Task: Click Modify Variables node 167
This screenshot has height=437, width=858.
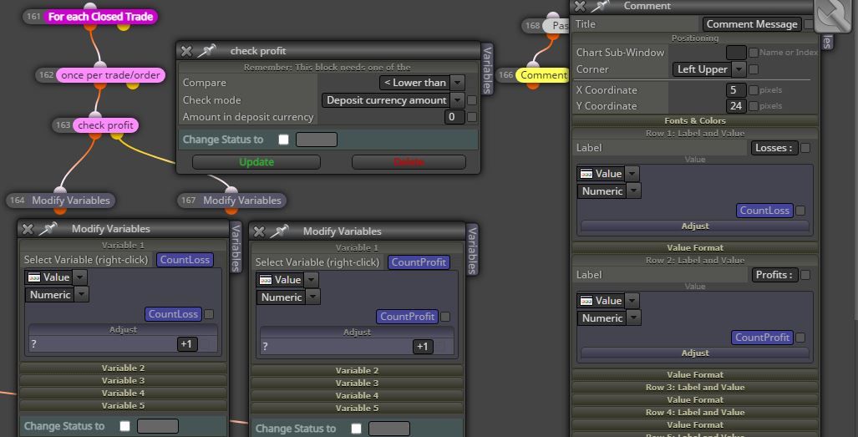Action: [241, 201]
